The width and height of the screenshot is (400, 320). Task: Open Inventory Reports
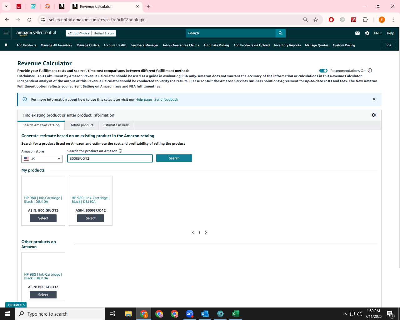287,45
